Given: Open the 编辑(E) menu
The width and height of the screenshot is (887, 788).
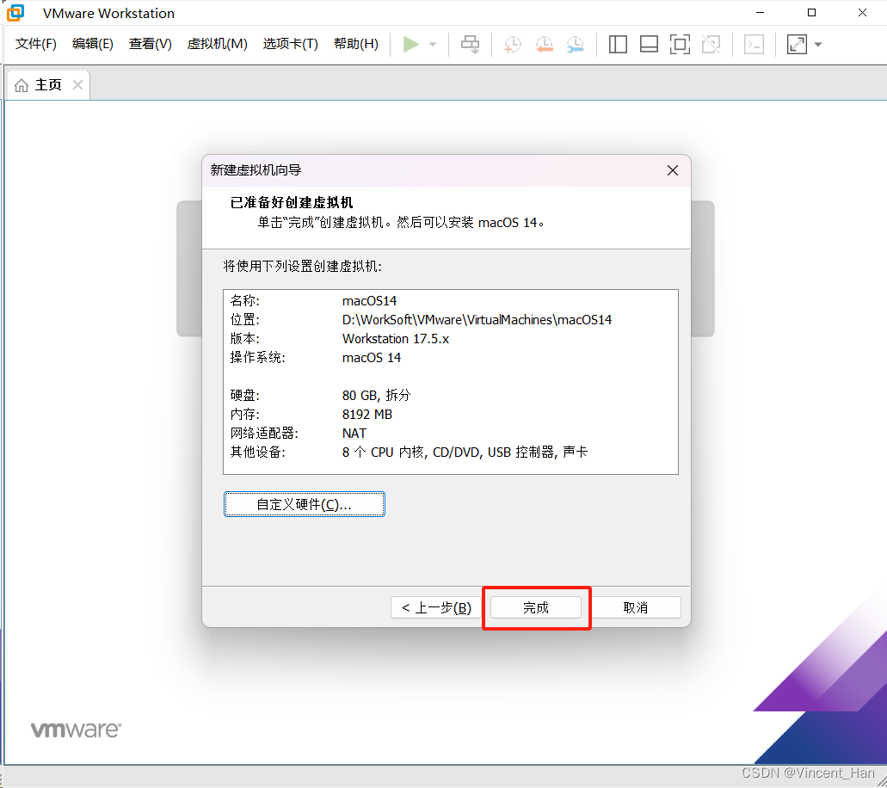Looking at the screenshot, I should 93,44.
